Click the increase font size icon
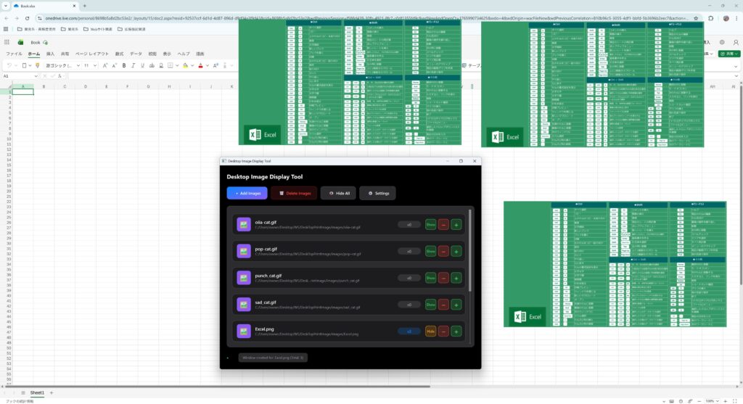The width and height of the screenshot is (743, 404). (x=104, y=65)
